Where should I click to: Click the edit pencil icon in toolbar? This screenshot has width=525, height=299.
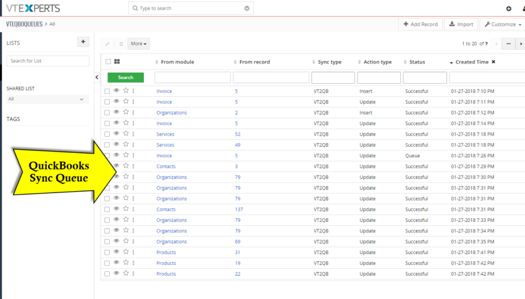pos(107,44)
